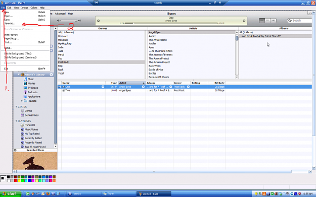
Task: Open the Recently Played playlist
Action: coord(31,143)
